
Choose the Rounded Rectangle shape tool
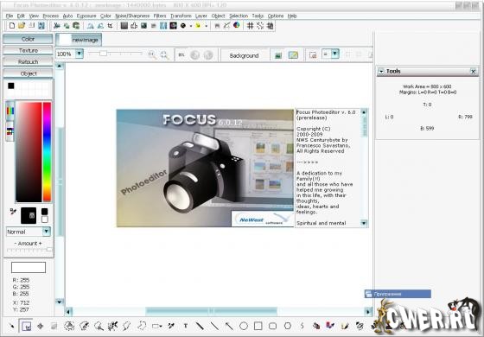click(272, 326)
